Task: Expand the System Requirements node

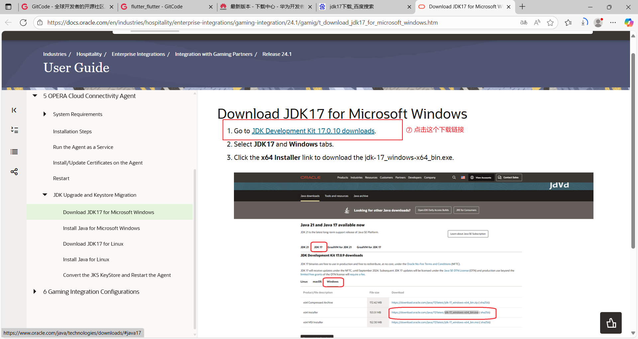Action: pyautogui.click(x=45, y=114)
